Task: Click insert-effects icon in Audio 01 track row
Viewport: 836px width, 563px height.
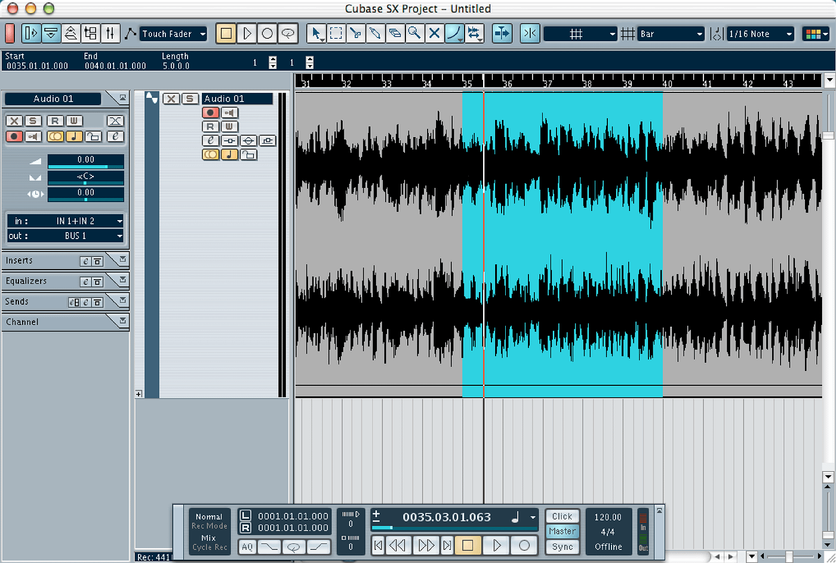Action: 230,141
